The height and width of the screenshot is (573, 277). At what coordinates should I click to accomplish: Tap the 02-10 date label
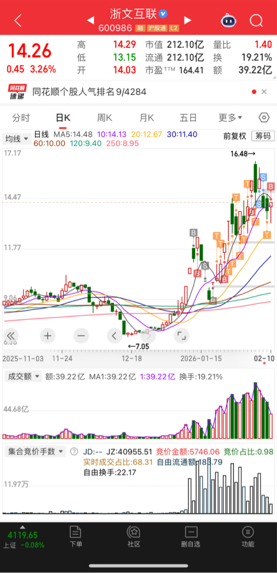(264, 358)
